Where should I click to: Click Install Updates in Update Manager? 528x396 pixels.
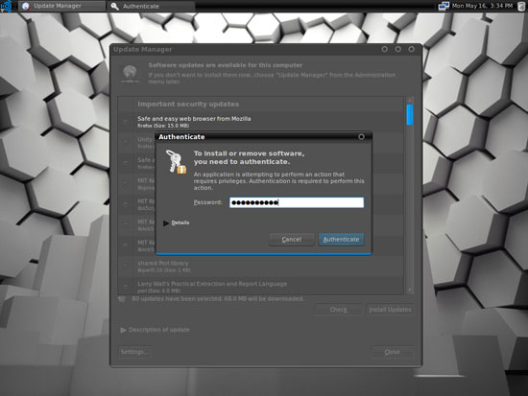click(x=391, y=310)
